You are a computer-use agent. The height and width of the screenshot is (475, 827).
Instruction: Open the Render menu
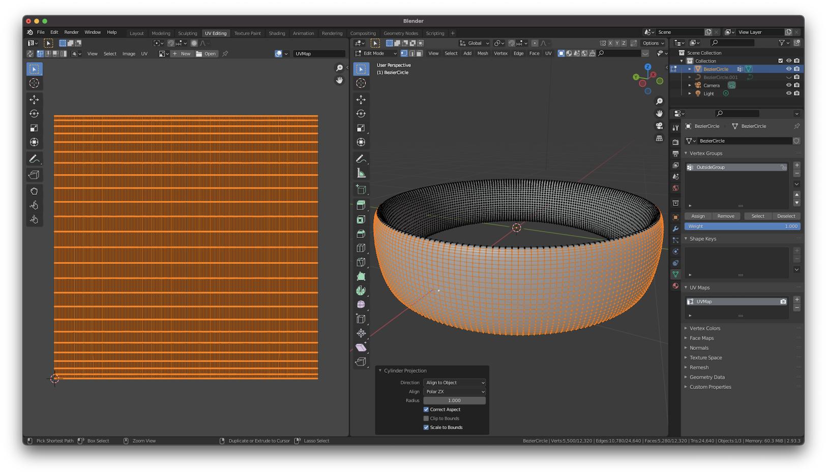tap(71, 32)
